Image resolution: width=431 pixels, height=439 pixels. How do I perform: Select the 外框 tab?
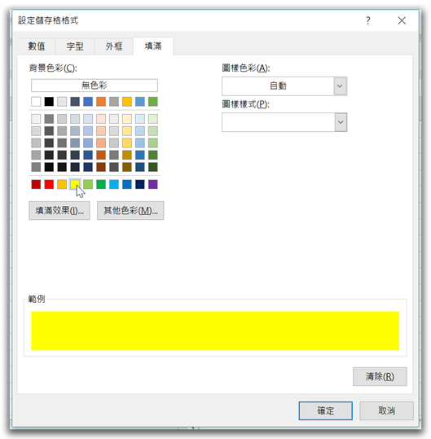[x=114, y=46]
